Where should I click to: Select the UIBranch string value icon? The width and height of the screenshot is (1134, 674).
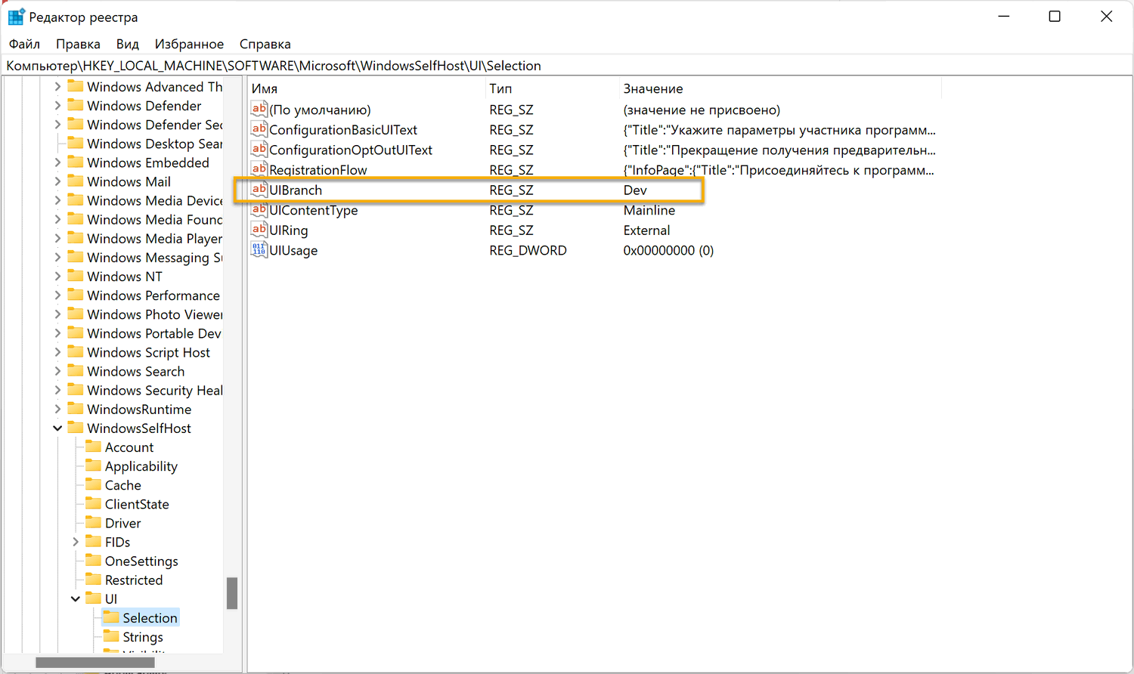coord(259,190)
